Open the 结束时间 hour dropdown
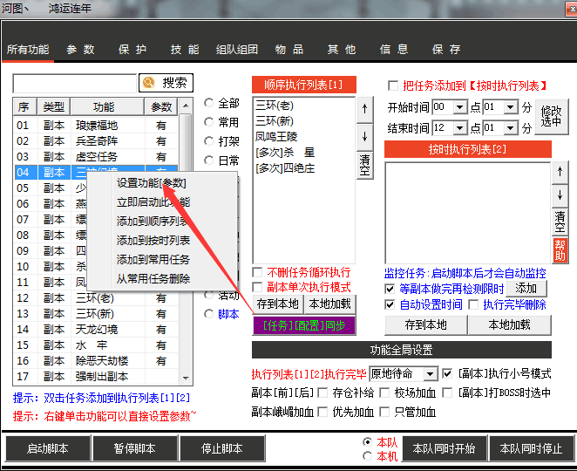The width and height of the screenshot is (577, 471). point(450,127)
